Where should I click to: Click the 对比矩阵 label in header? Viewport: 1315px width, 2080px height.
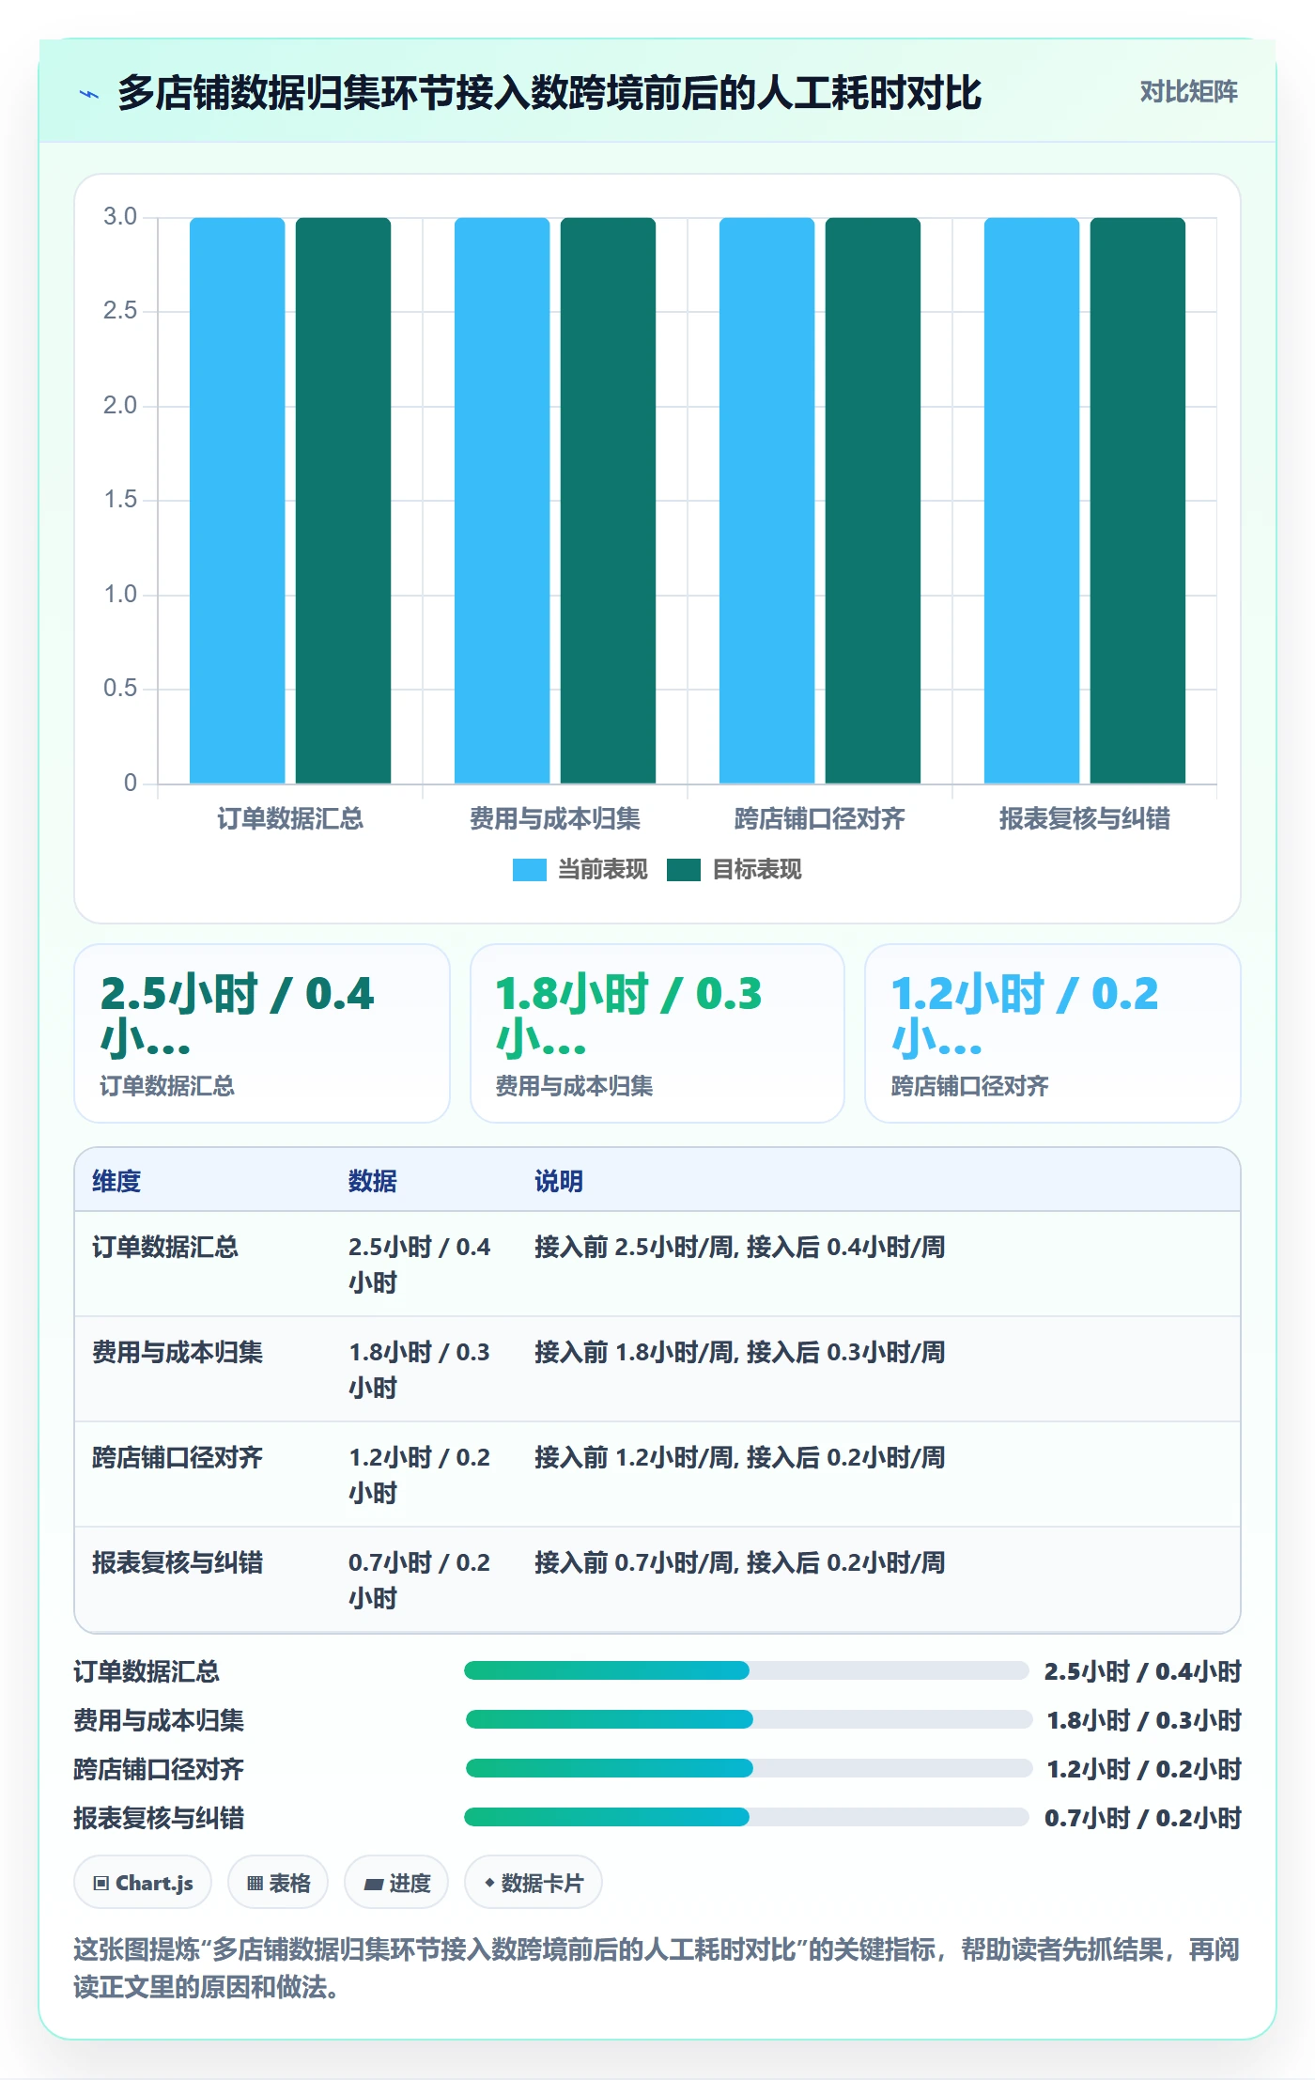pyautogui.click(x=1188, y=92)
